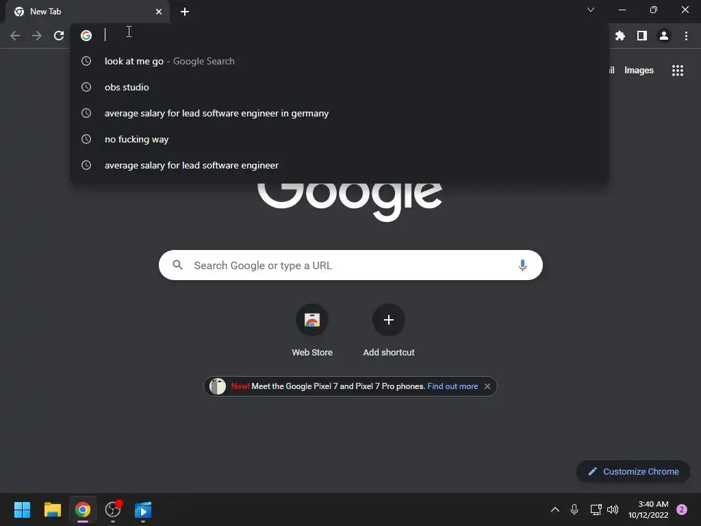The width and height of the screenshot is (701, 526).
Task: Open the tab search chevron
Action: (x=591, y=10)
